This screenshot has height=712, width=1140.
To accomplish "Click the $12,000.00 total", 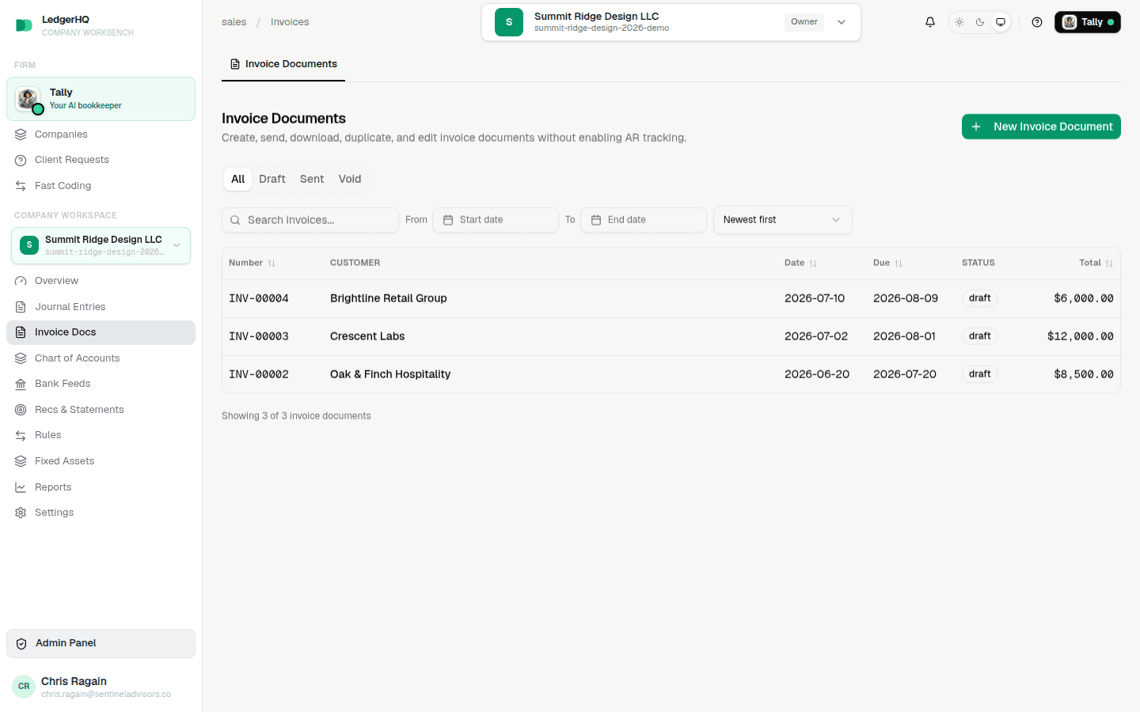I will coord(1081,336).
